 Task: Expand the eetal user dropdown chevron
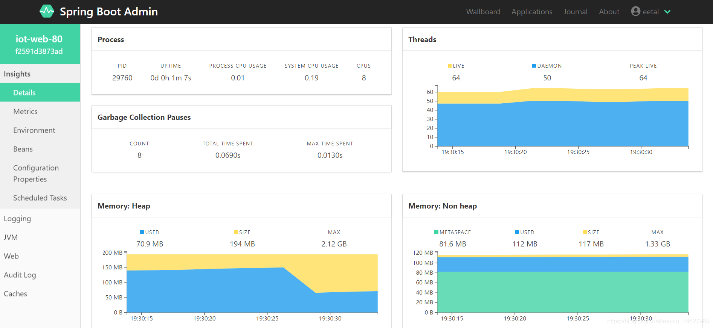pos(667,12)
